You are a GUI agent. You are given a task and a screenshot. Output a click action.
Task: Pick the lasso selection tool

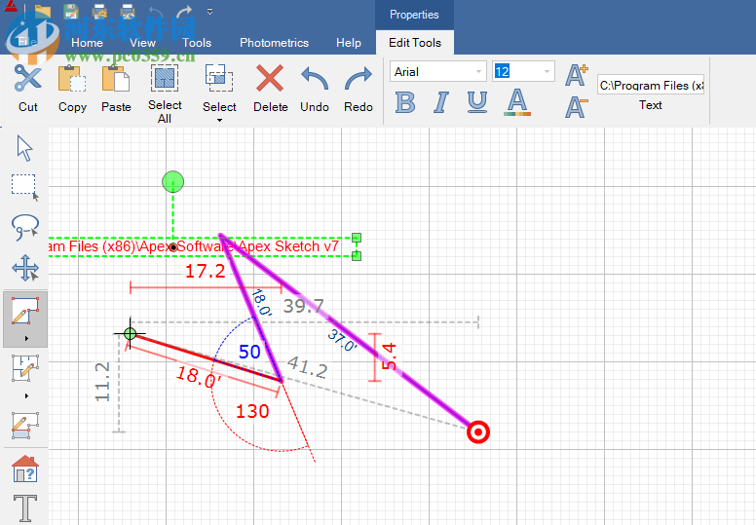coord(24,228)
